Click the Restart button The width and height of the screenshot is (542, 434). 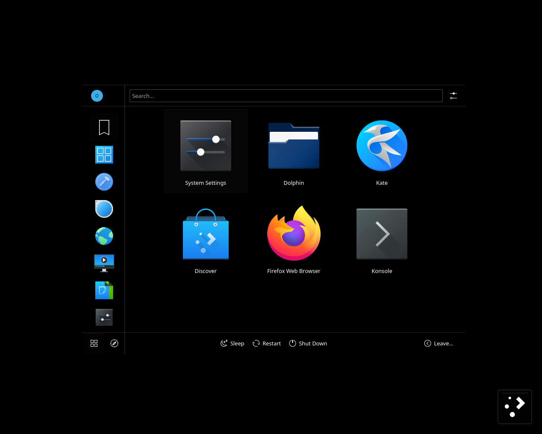pos(267,343)
